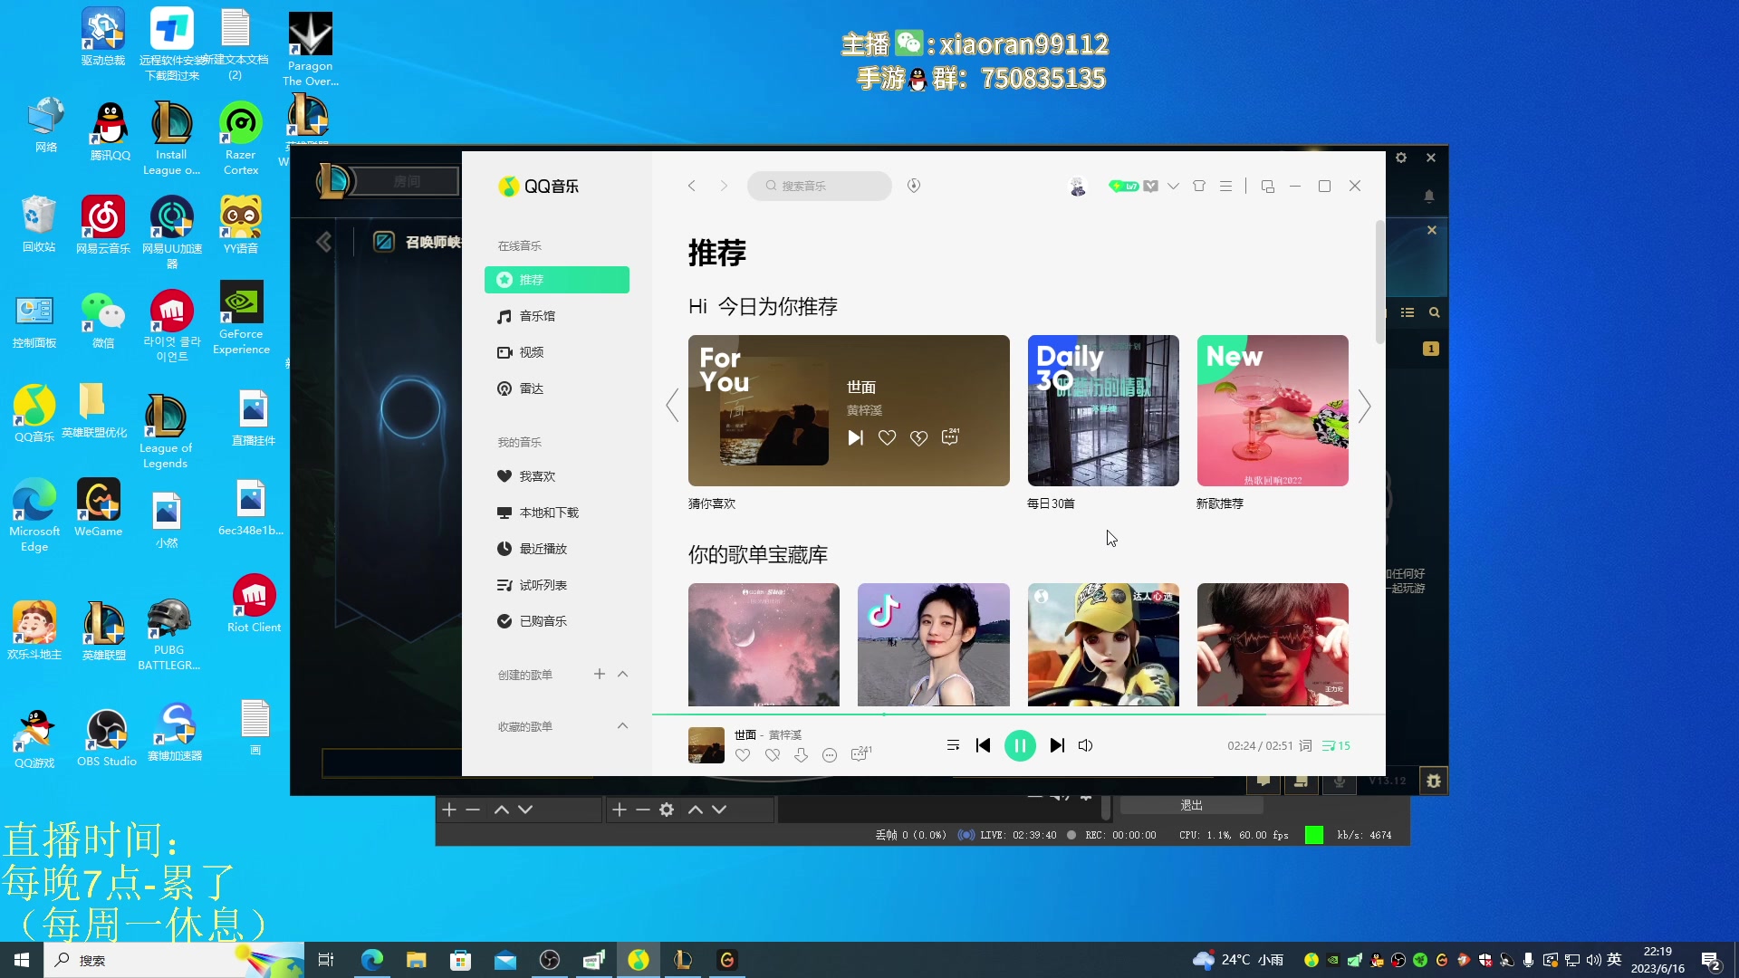Play next from the For You card
This screenshot has height=978, width=1739.
coord(855,437)
